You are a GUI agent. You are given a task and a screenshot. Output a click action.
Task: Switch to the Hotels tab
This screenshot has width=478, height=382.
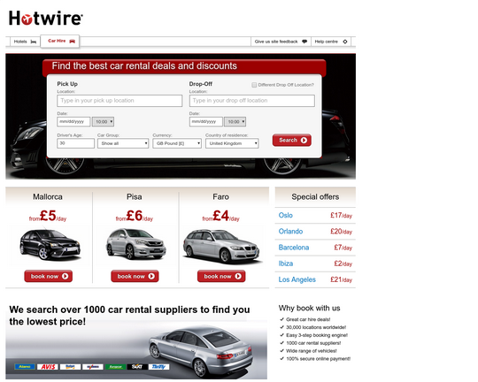(25, 42)
